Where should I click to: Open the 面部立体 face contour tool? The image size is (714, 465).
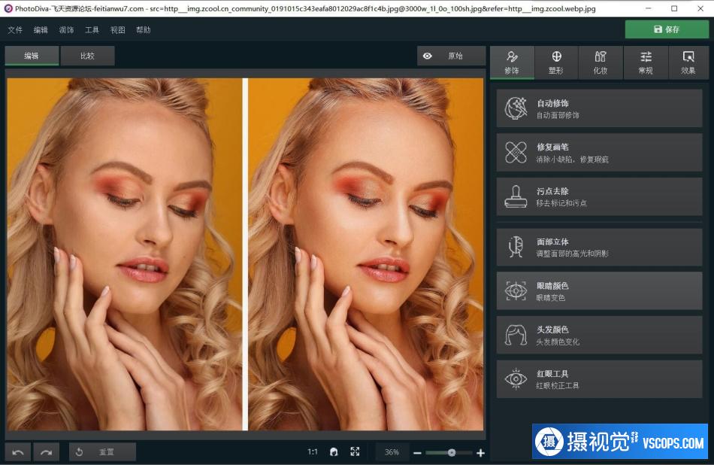click(599, 247)
